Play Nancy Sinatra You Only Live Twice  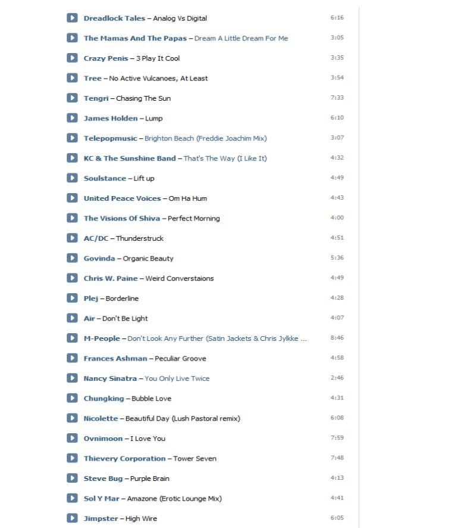click(72, 378)
